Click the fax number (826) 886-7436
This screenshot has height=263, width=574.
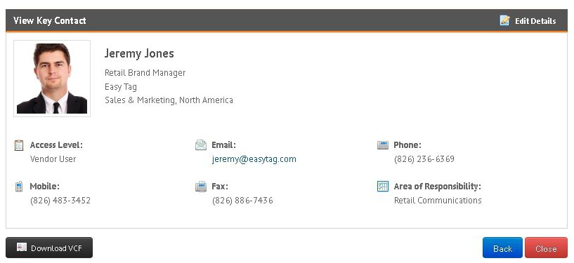click(242, 201)
